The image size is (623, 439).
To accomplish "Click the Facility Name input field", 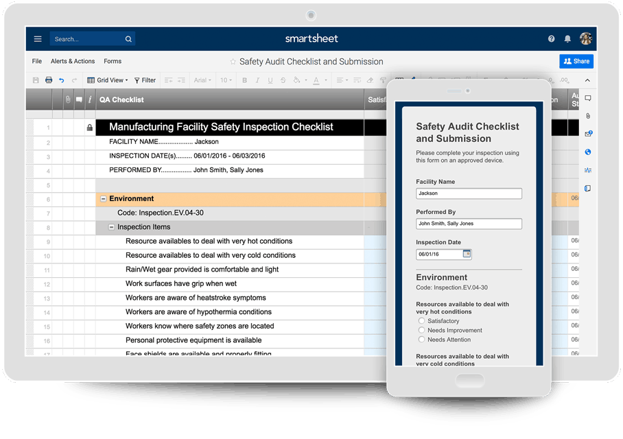I will pyautogui.click(x=469, y=193).
